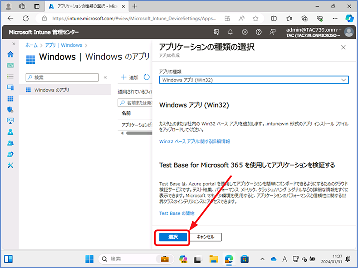Add page to favorites star icon
The width and height of the screenshot is (358, 268).
(255, 18)
